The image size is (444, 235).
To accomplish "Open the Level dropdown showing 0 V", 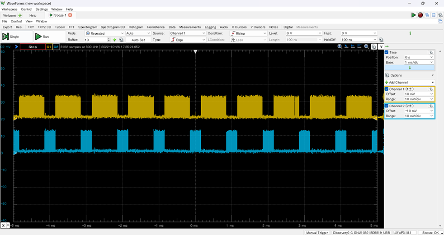I will click(303, 33).
